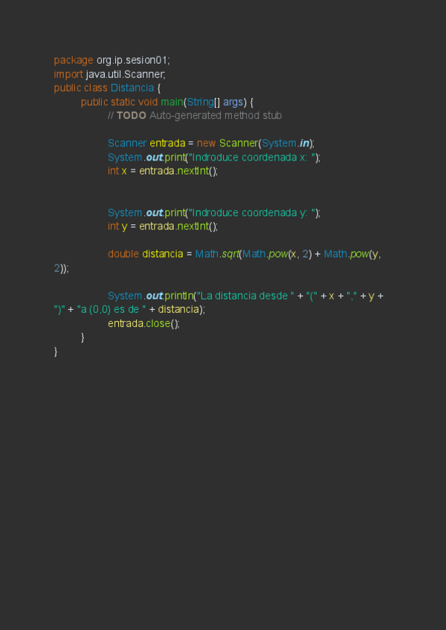Click the 'int y' variable declaration
Screen dimensions: 446x630
pyautogui.click(x=117, y=227)
